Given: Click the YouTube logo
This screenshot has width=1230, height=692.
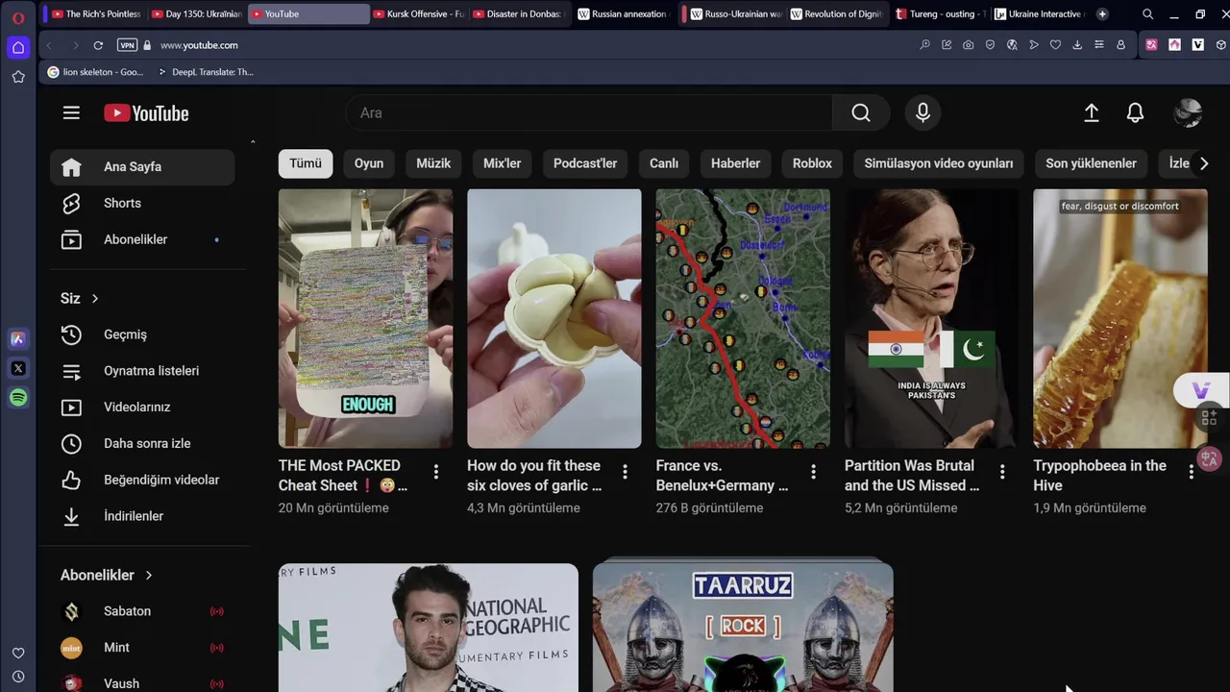Looking at the screenshot, I should (146, 113).
